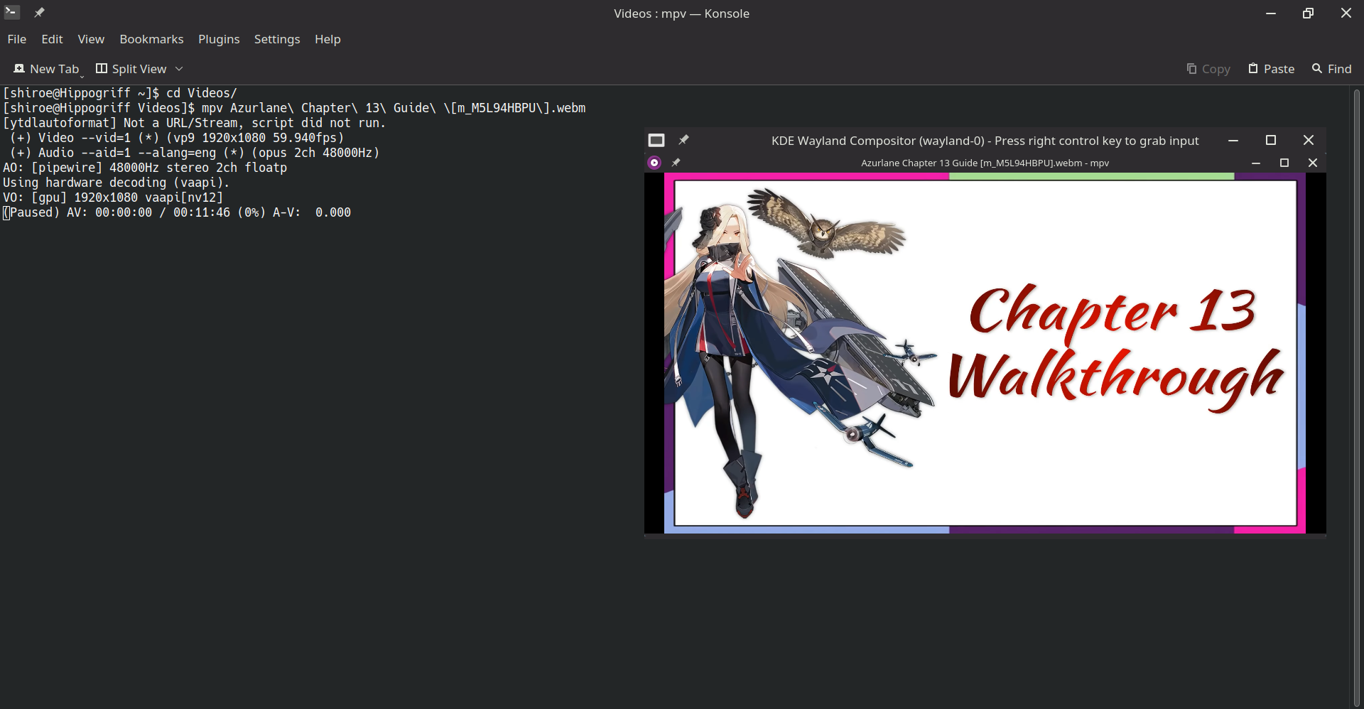The image size is (1364, 709).
Task: Click the "(+) Audio --aid=1 --alang=eng" line
Action: point(195,153)
